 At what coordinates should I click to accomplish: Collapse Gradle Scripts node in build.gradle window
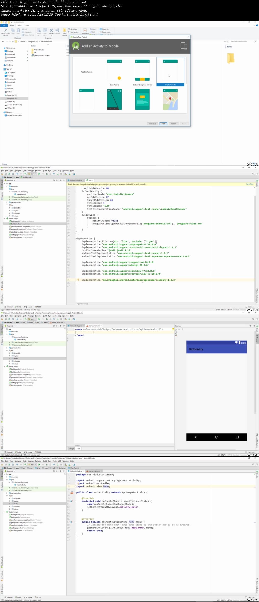tap(4, 218)
